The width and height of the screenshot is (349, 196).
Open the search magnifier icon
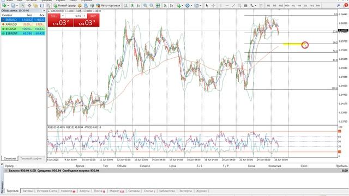[339, 5]
